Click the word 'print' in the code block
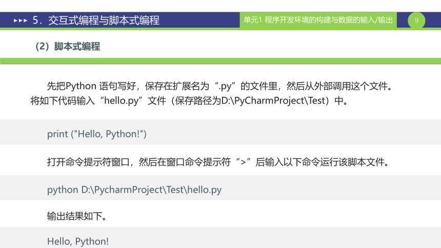The image size is (441, 248). (57, 134)
